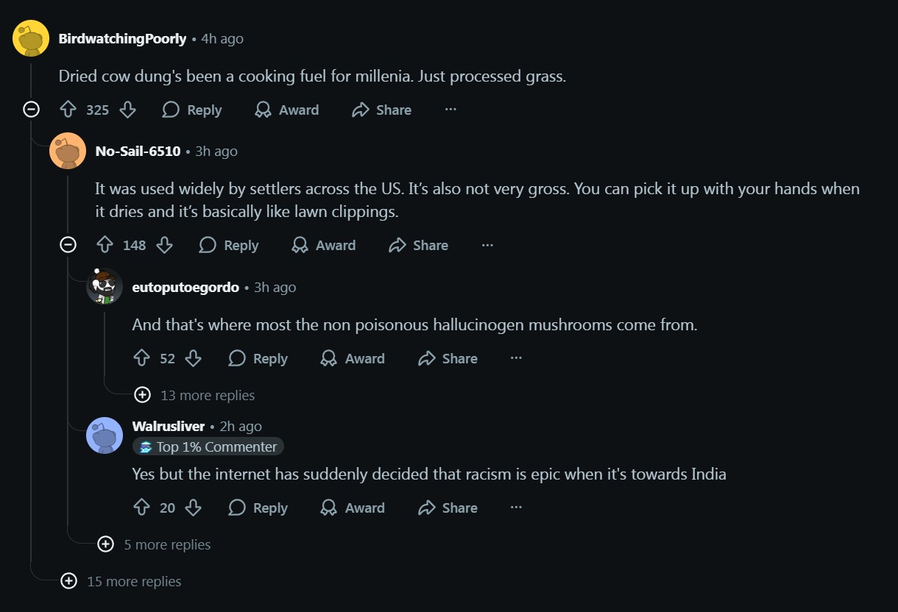Expand 13 more replies under eutoputoegordo
This screenshot has height=612, width=898.
pyautogui.click(x=143, y=395)
